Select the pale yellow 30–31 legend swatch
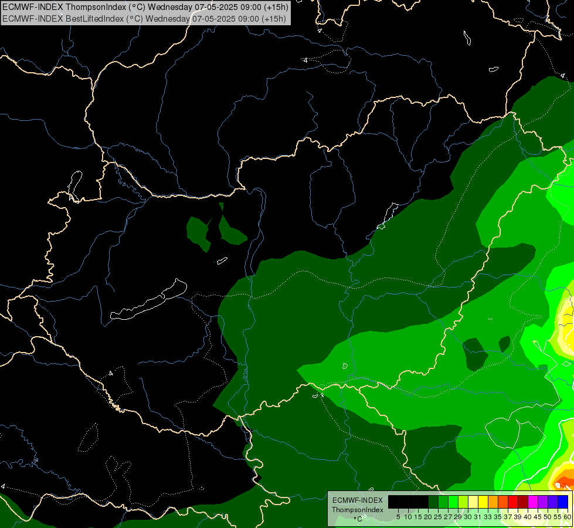This screenshot has width=574, height=528. (473, 502)
